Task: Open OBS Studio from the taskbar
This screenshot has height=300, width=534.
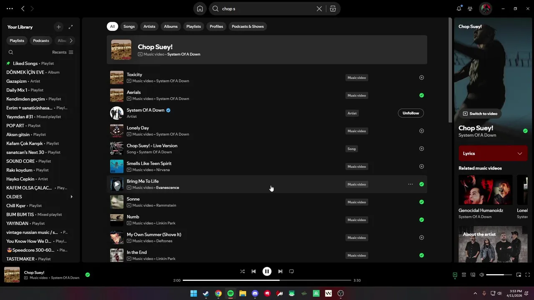Action: (x=341, y=294)
